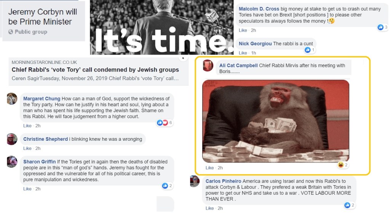Like Nick Georgiou's comment
Screen dimensions: 390x213
coord(243,53)
